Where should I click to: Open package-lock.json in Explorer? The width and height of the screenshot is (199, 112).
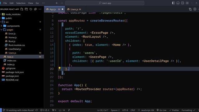click(15, 72)
